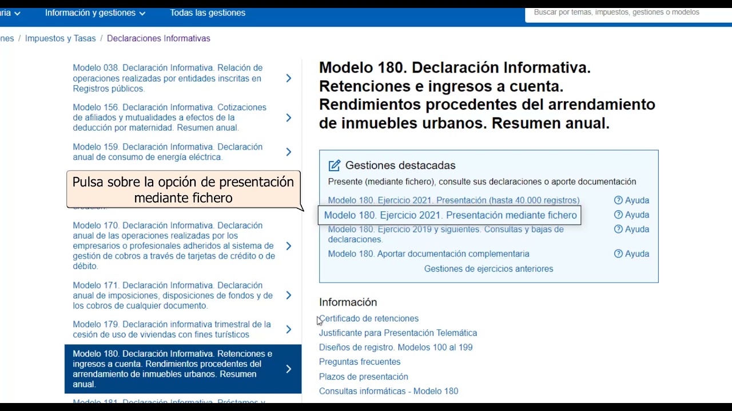Open Todas las gestiones in the top menu
The height and width of the screenshot is (411, 732).
coord(208,13)
